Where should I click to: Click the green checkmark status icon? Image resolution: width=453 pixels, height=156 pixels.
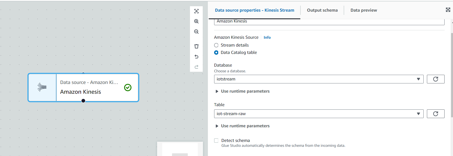pos(128,87)
